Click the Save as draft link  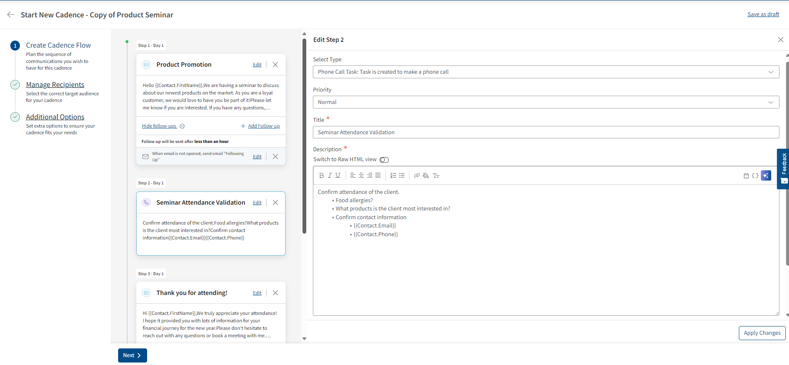click(763, 15)
